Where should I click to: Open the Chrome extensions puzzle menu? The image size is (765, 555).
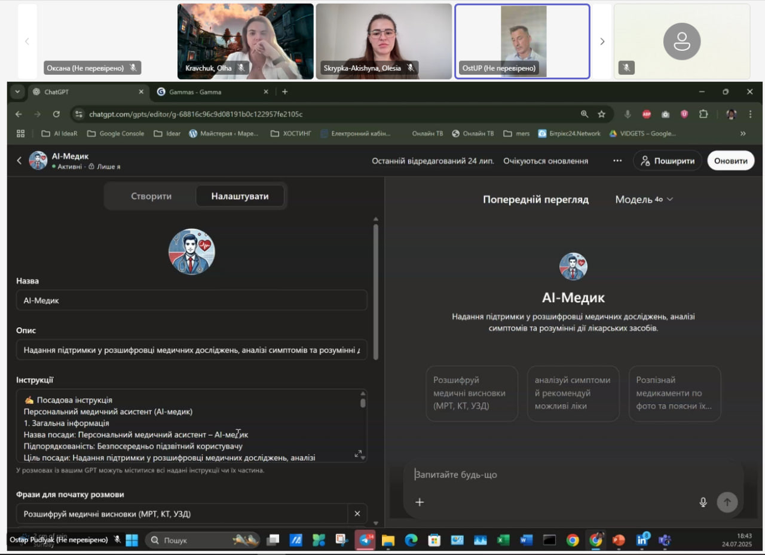click(703, 114)
